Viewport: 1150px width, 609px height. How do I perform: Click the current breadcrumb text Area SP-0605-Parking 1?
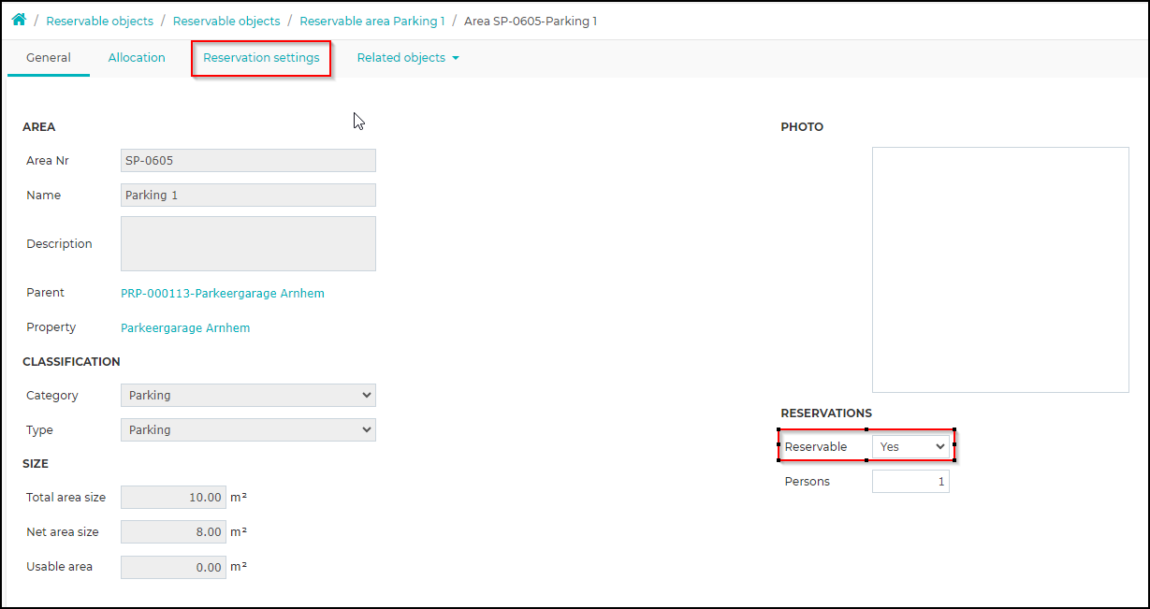[531, 21]
